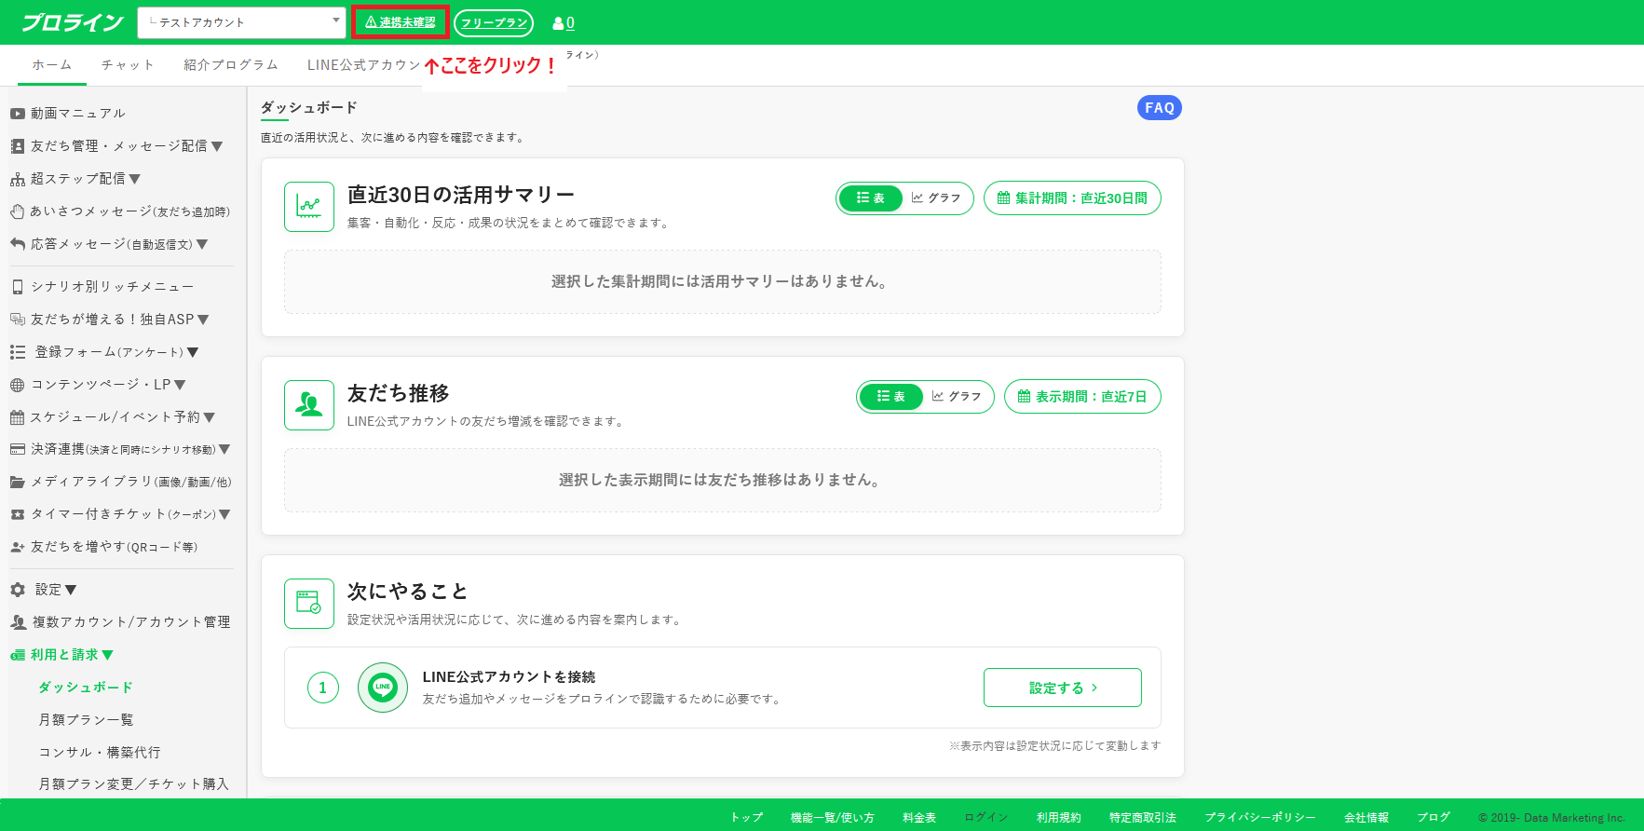Open プライバシーポリシー footer link

pyautogui.click(x=1260, y=818)
